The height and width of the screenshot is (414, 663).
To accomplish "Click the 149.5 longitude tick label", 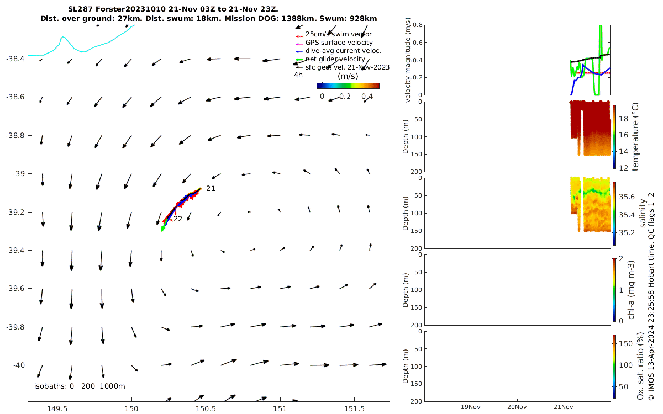I will point(57,409).
